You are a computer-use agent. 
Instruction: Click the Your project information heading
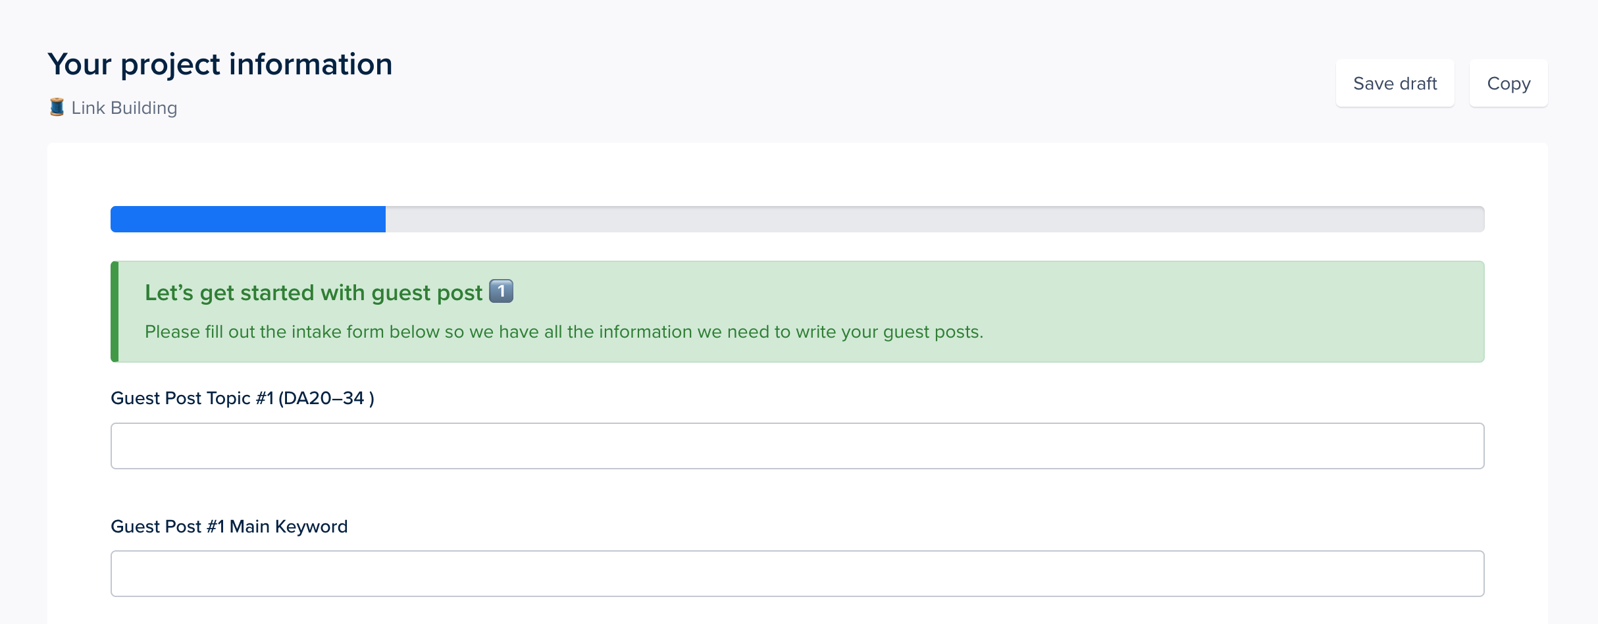[220, 64]
